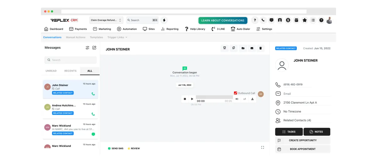Viewport: 377px width, 162px height.
Task: Click the envelope icon next to Email
Action: point(278,94)
